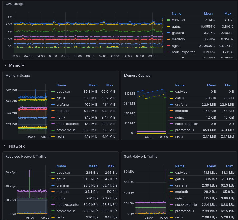Click mariadb color swatch in CPU Usage legend
238x220 pixels.
pyautogui.click(x=168, y=39)
